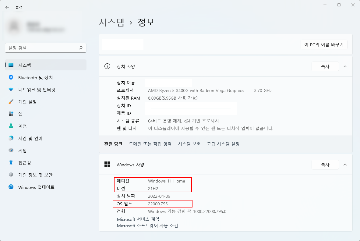The height and width of the screenshot is (241, 360).
Task: Click the 제품 ID label
Action: pyautogui.click(x=124, y=113)
